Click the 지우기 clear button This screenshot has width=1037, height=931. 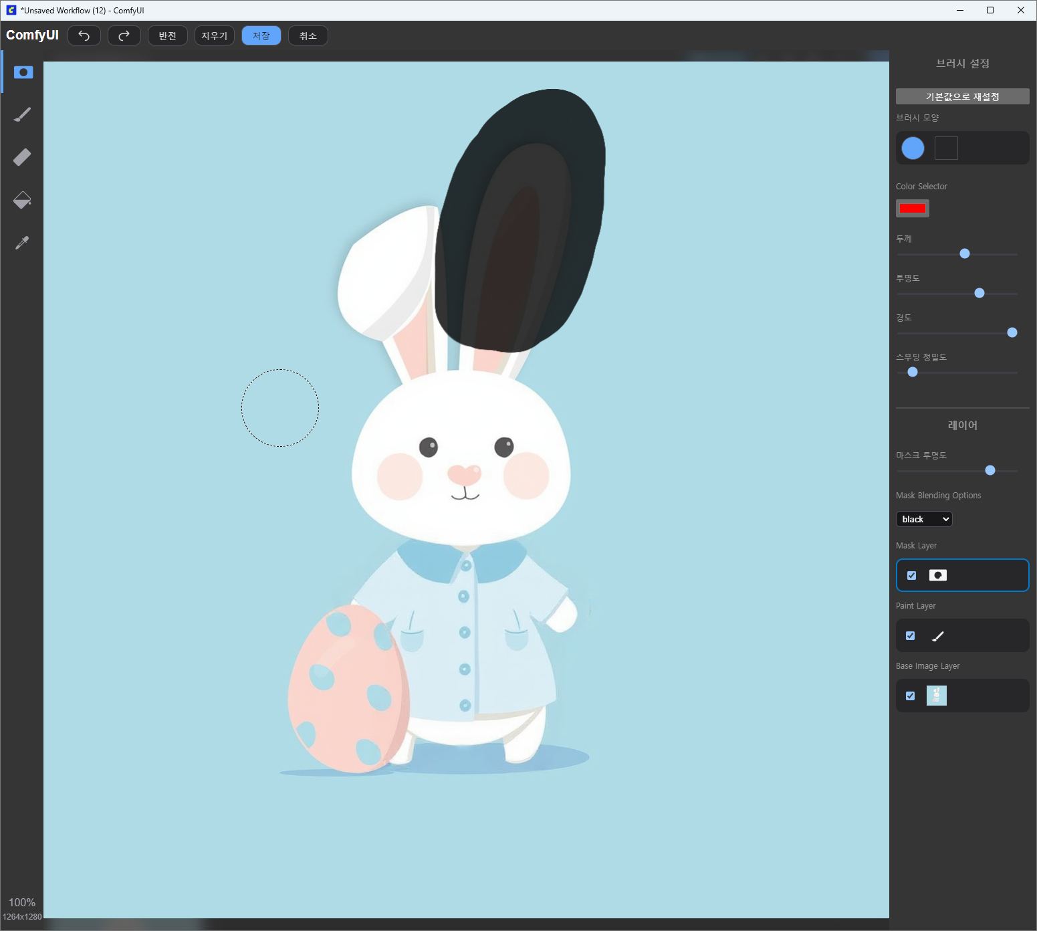coord(215,35)
